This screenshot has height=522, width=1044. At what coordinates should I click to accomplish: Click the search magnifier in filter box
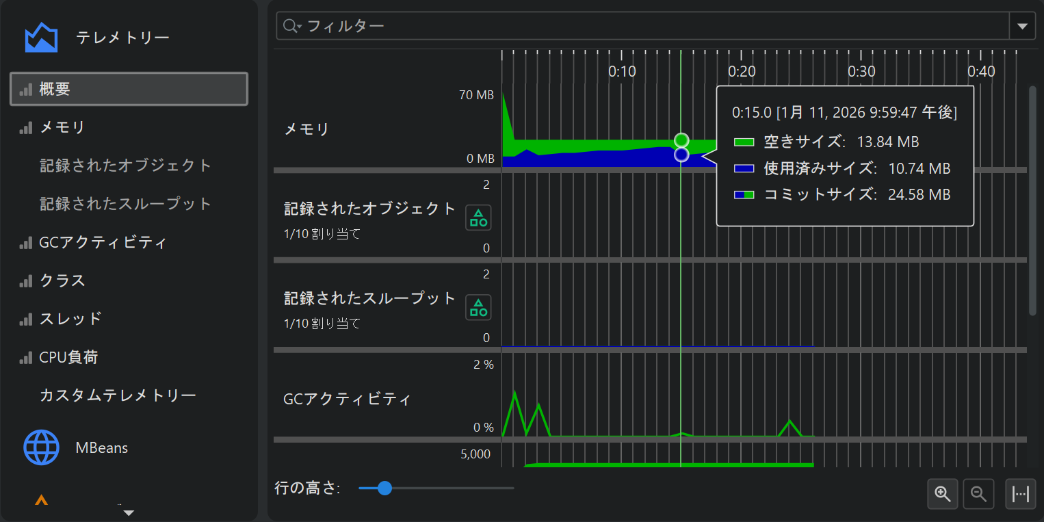point(291,26)
